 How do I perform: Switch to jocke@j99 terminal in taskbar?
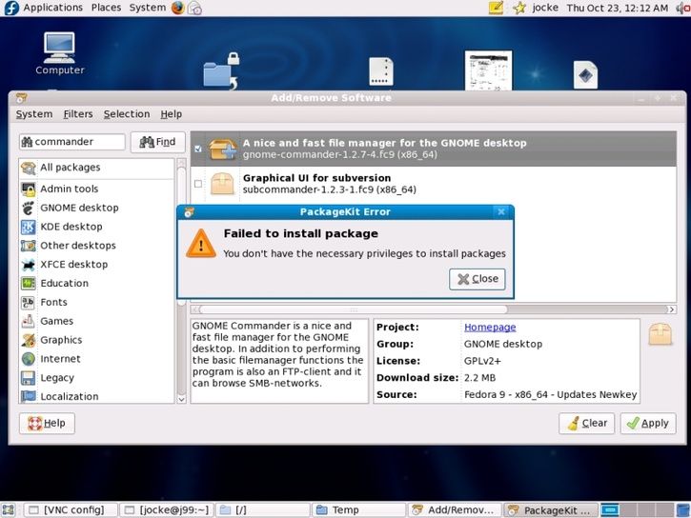point(167,510)
